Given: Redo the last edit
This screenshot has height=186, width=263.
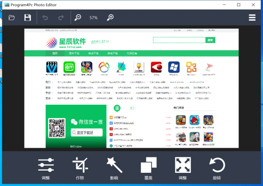Looking at the screenshot, I should coord(61,18).
